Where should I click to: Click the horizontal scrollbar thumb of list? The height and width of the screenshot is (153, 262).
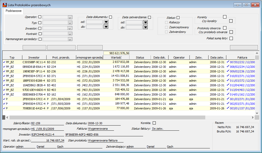(x=107, y=117)
